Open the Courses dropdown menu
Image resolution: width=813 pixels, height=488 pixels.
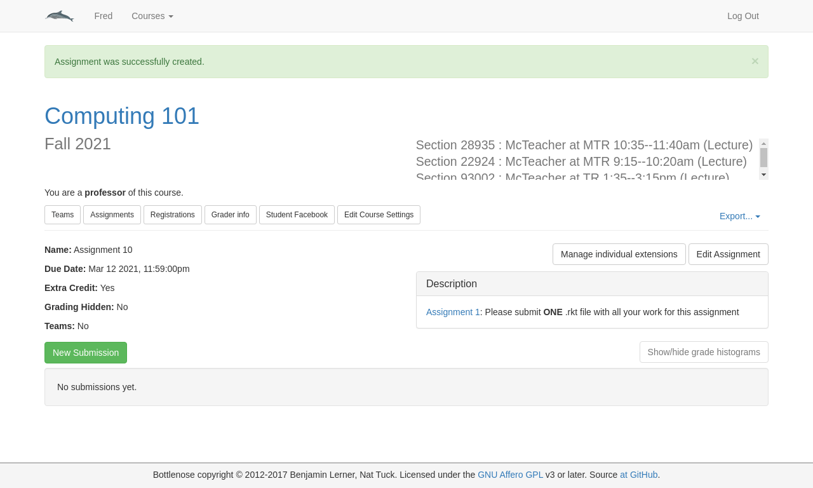(152, 16)
